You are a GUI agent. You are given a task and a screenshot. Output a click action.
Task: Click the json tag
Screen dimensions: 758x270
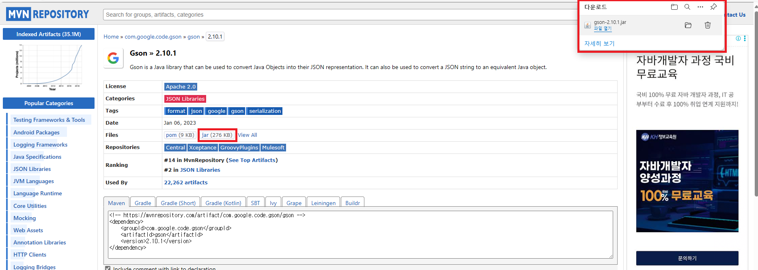tap(196, 111)
